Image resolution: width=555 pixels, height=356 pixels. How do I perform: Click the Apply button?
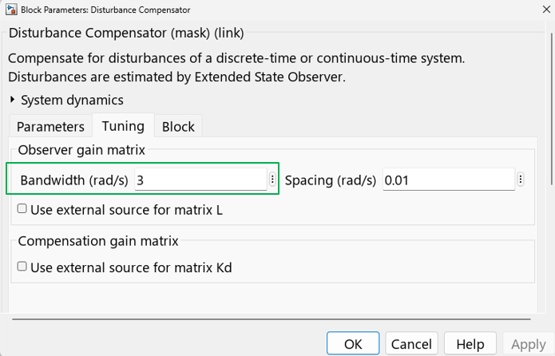[x=528, y=344]
